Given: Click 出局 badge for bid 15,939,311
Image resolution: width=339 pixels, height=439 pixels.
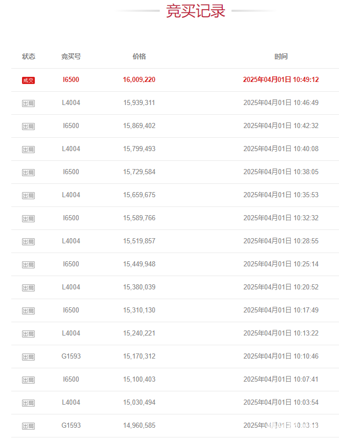Looking at the screenshot, I should [x=28, y=103].
